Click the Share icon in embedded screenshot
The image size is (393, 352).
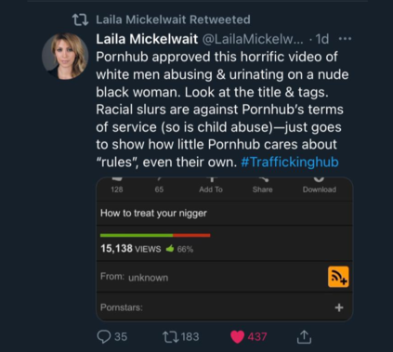(x=262, y=185)
